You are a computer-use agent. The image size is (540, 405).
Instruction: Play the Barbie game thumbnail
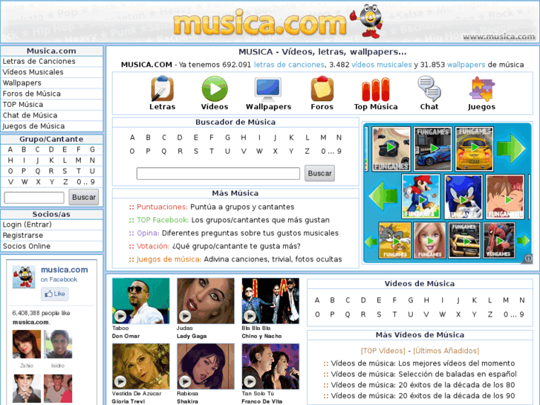[x=430, y=240]
